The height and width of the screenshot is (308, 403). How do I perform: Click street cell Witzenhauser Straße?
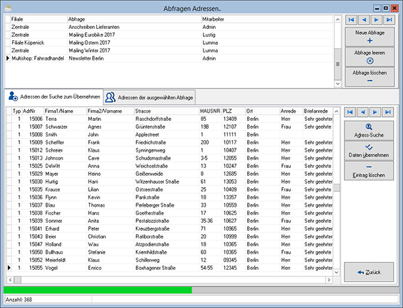click(x=167, y=182)
